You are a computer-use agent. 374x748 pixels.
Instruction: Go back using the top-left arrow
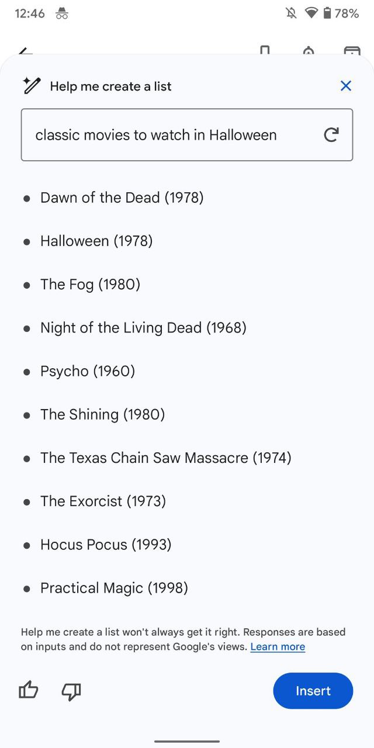[26, 51]
